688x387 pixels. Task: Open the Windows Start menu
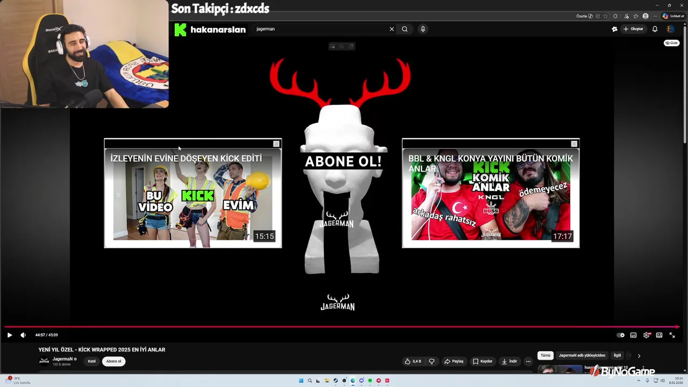(301, 381)
